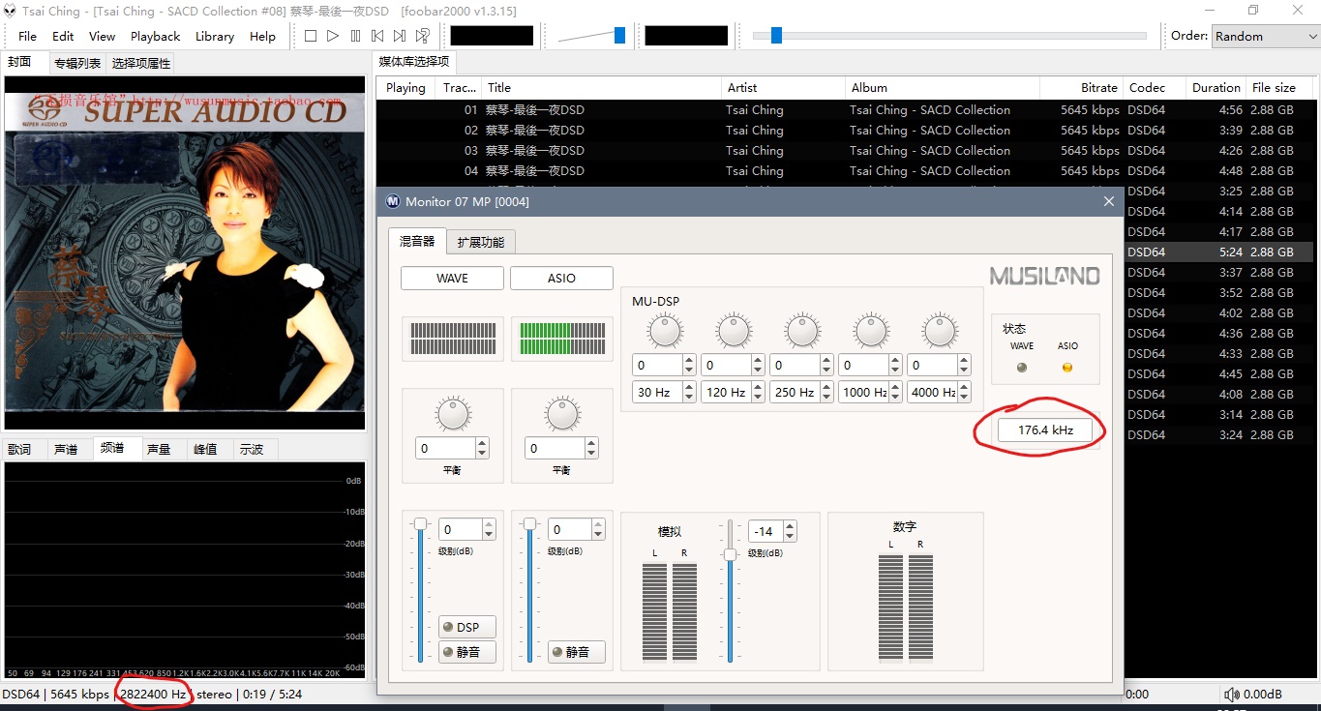Skip to the previous track

click(377, 36)
